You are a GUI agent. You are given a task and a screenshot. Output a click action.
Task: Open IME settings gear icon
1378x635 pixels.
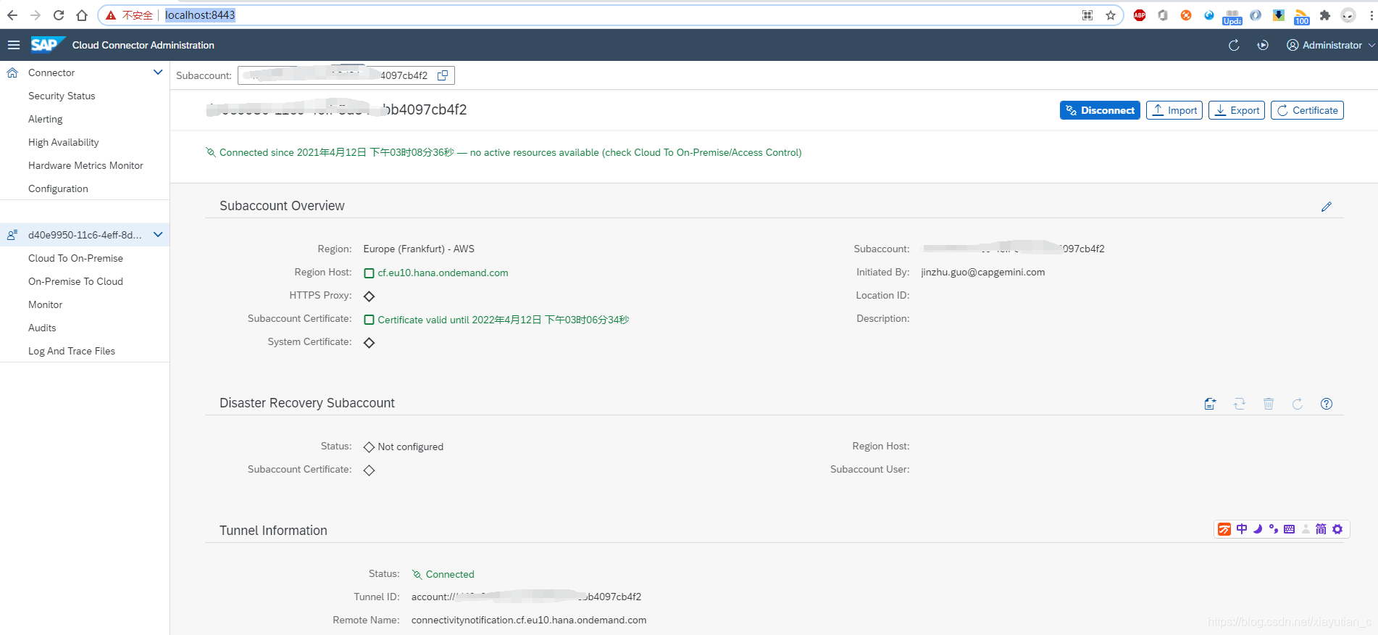coord(1337,529)
